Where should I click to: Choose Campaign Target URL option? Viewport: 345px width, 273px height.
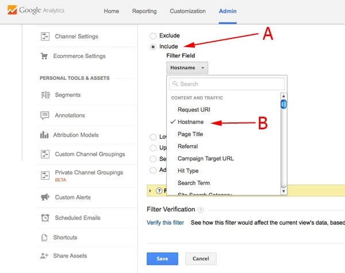(205, 159)
